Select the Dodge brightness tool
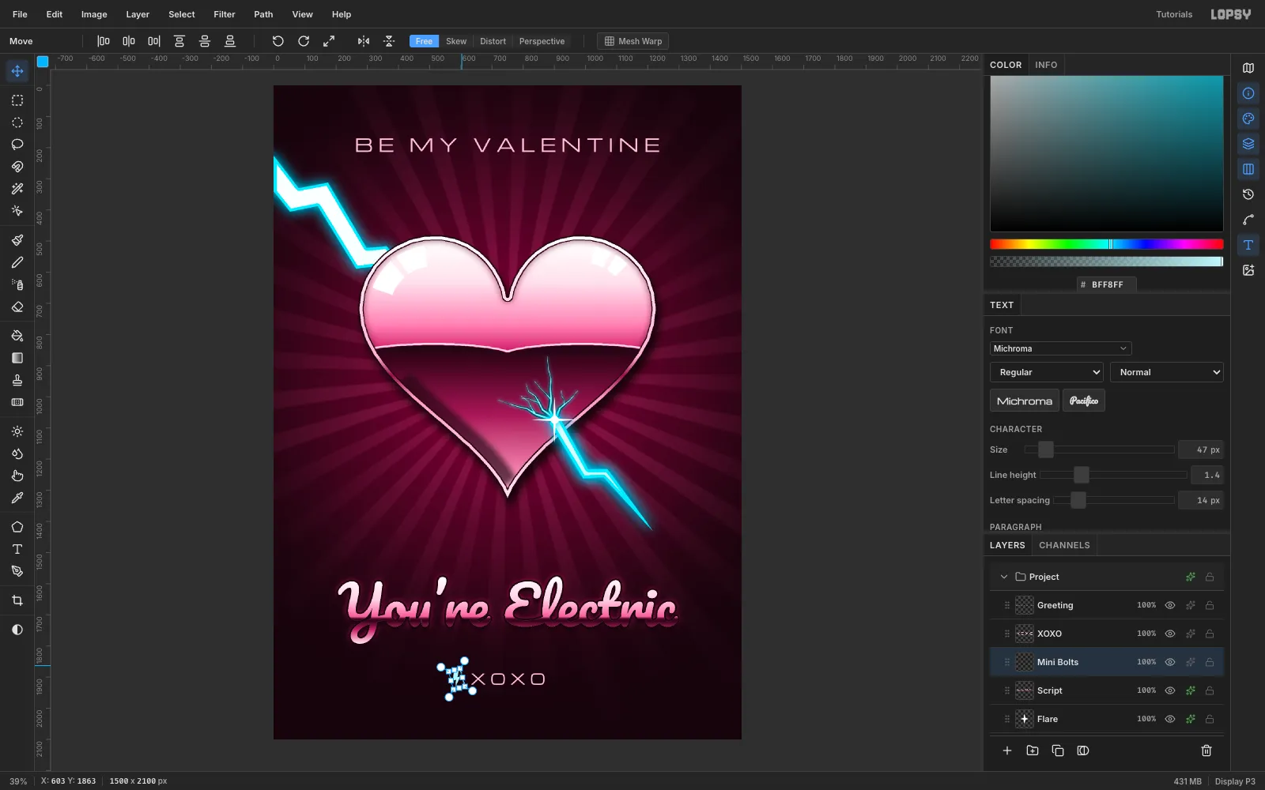This screenshot has height=790, width=1265. [17, 431]
